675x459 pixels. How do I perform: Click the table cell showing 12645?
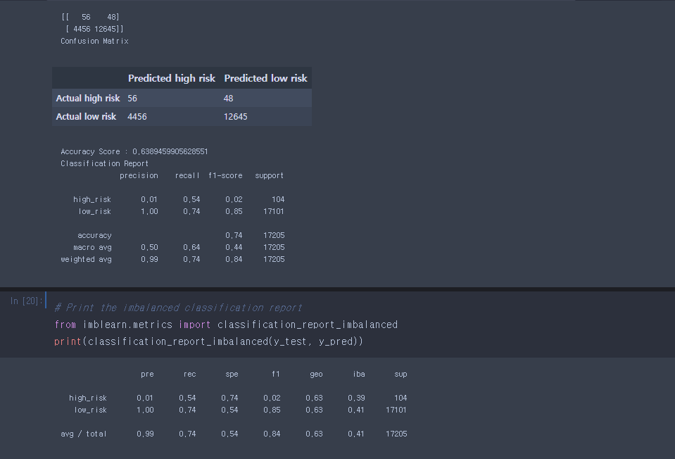tap(236, 117)
